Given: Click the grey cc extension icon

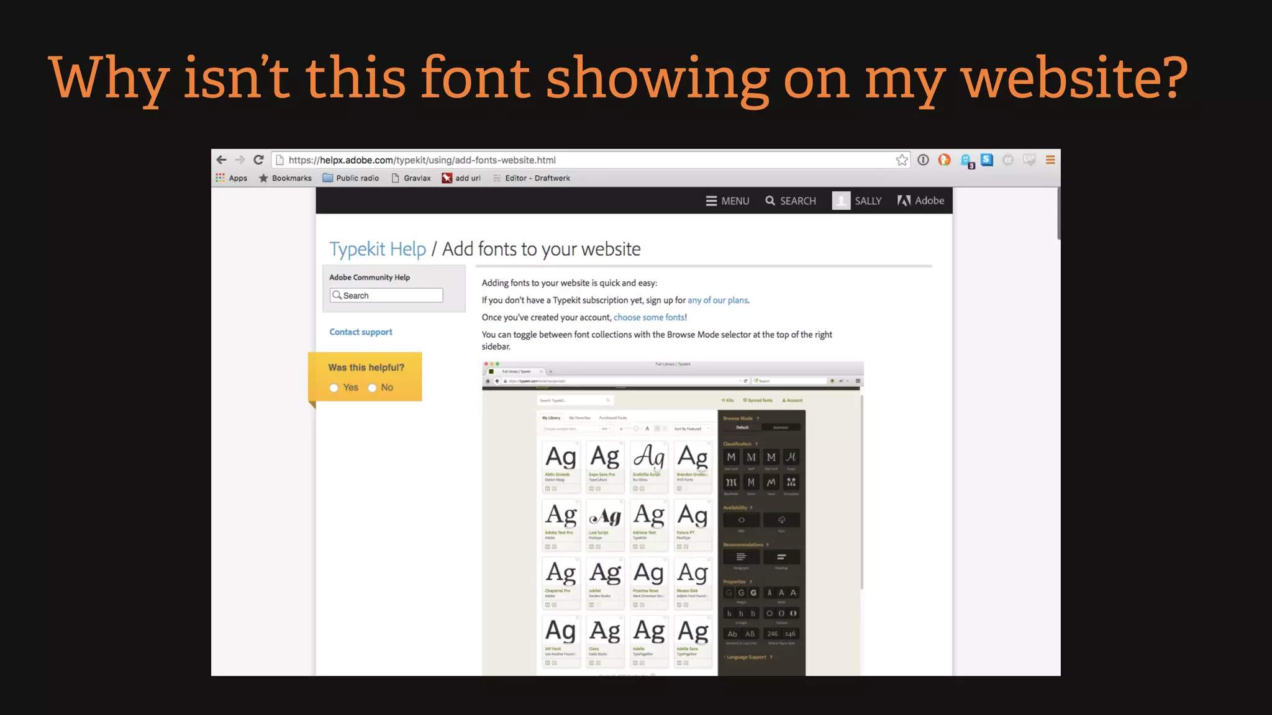Looking at the screenshot, I should 1008,160.
